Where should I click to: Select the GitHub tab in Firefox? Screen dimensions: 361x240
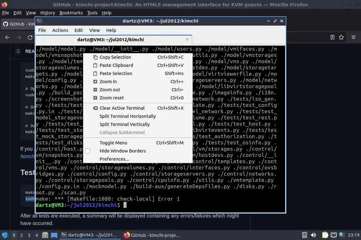18,24
